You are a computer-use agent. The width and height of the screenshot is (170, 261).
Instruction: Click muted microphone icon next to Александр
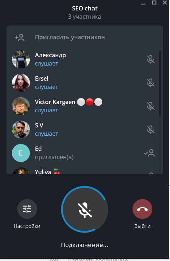click(x=151, y=59)
